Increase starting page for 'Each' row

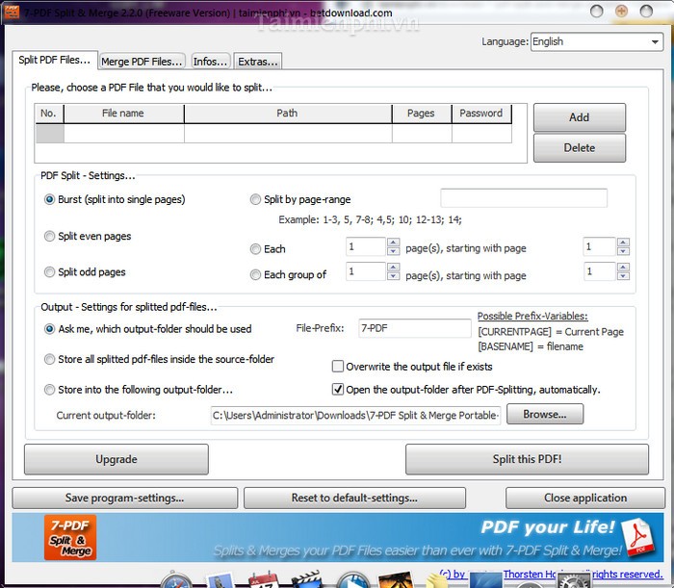point(623,243)
